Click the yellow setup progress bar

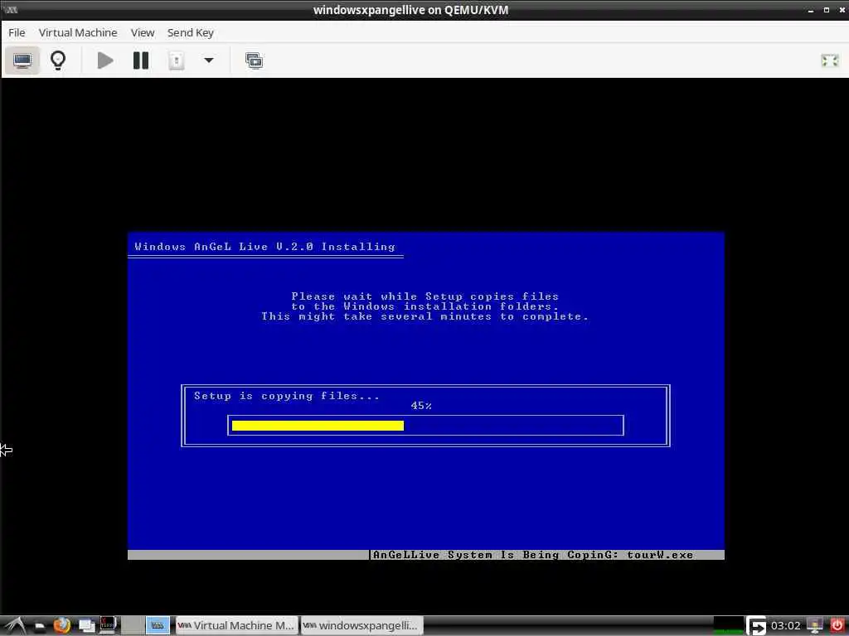pos(318,426)
